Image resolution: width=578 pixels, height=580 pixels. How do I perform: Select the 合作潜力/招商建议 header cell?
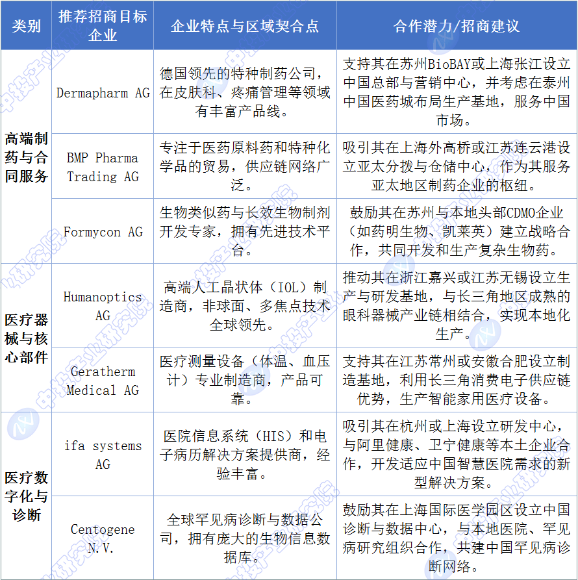click(457, 25)
